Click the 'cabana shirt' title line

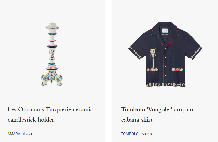[x=137, y=120]
